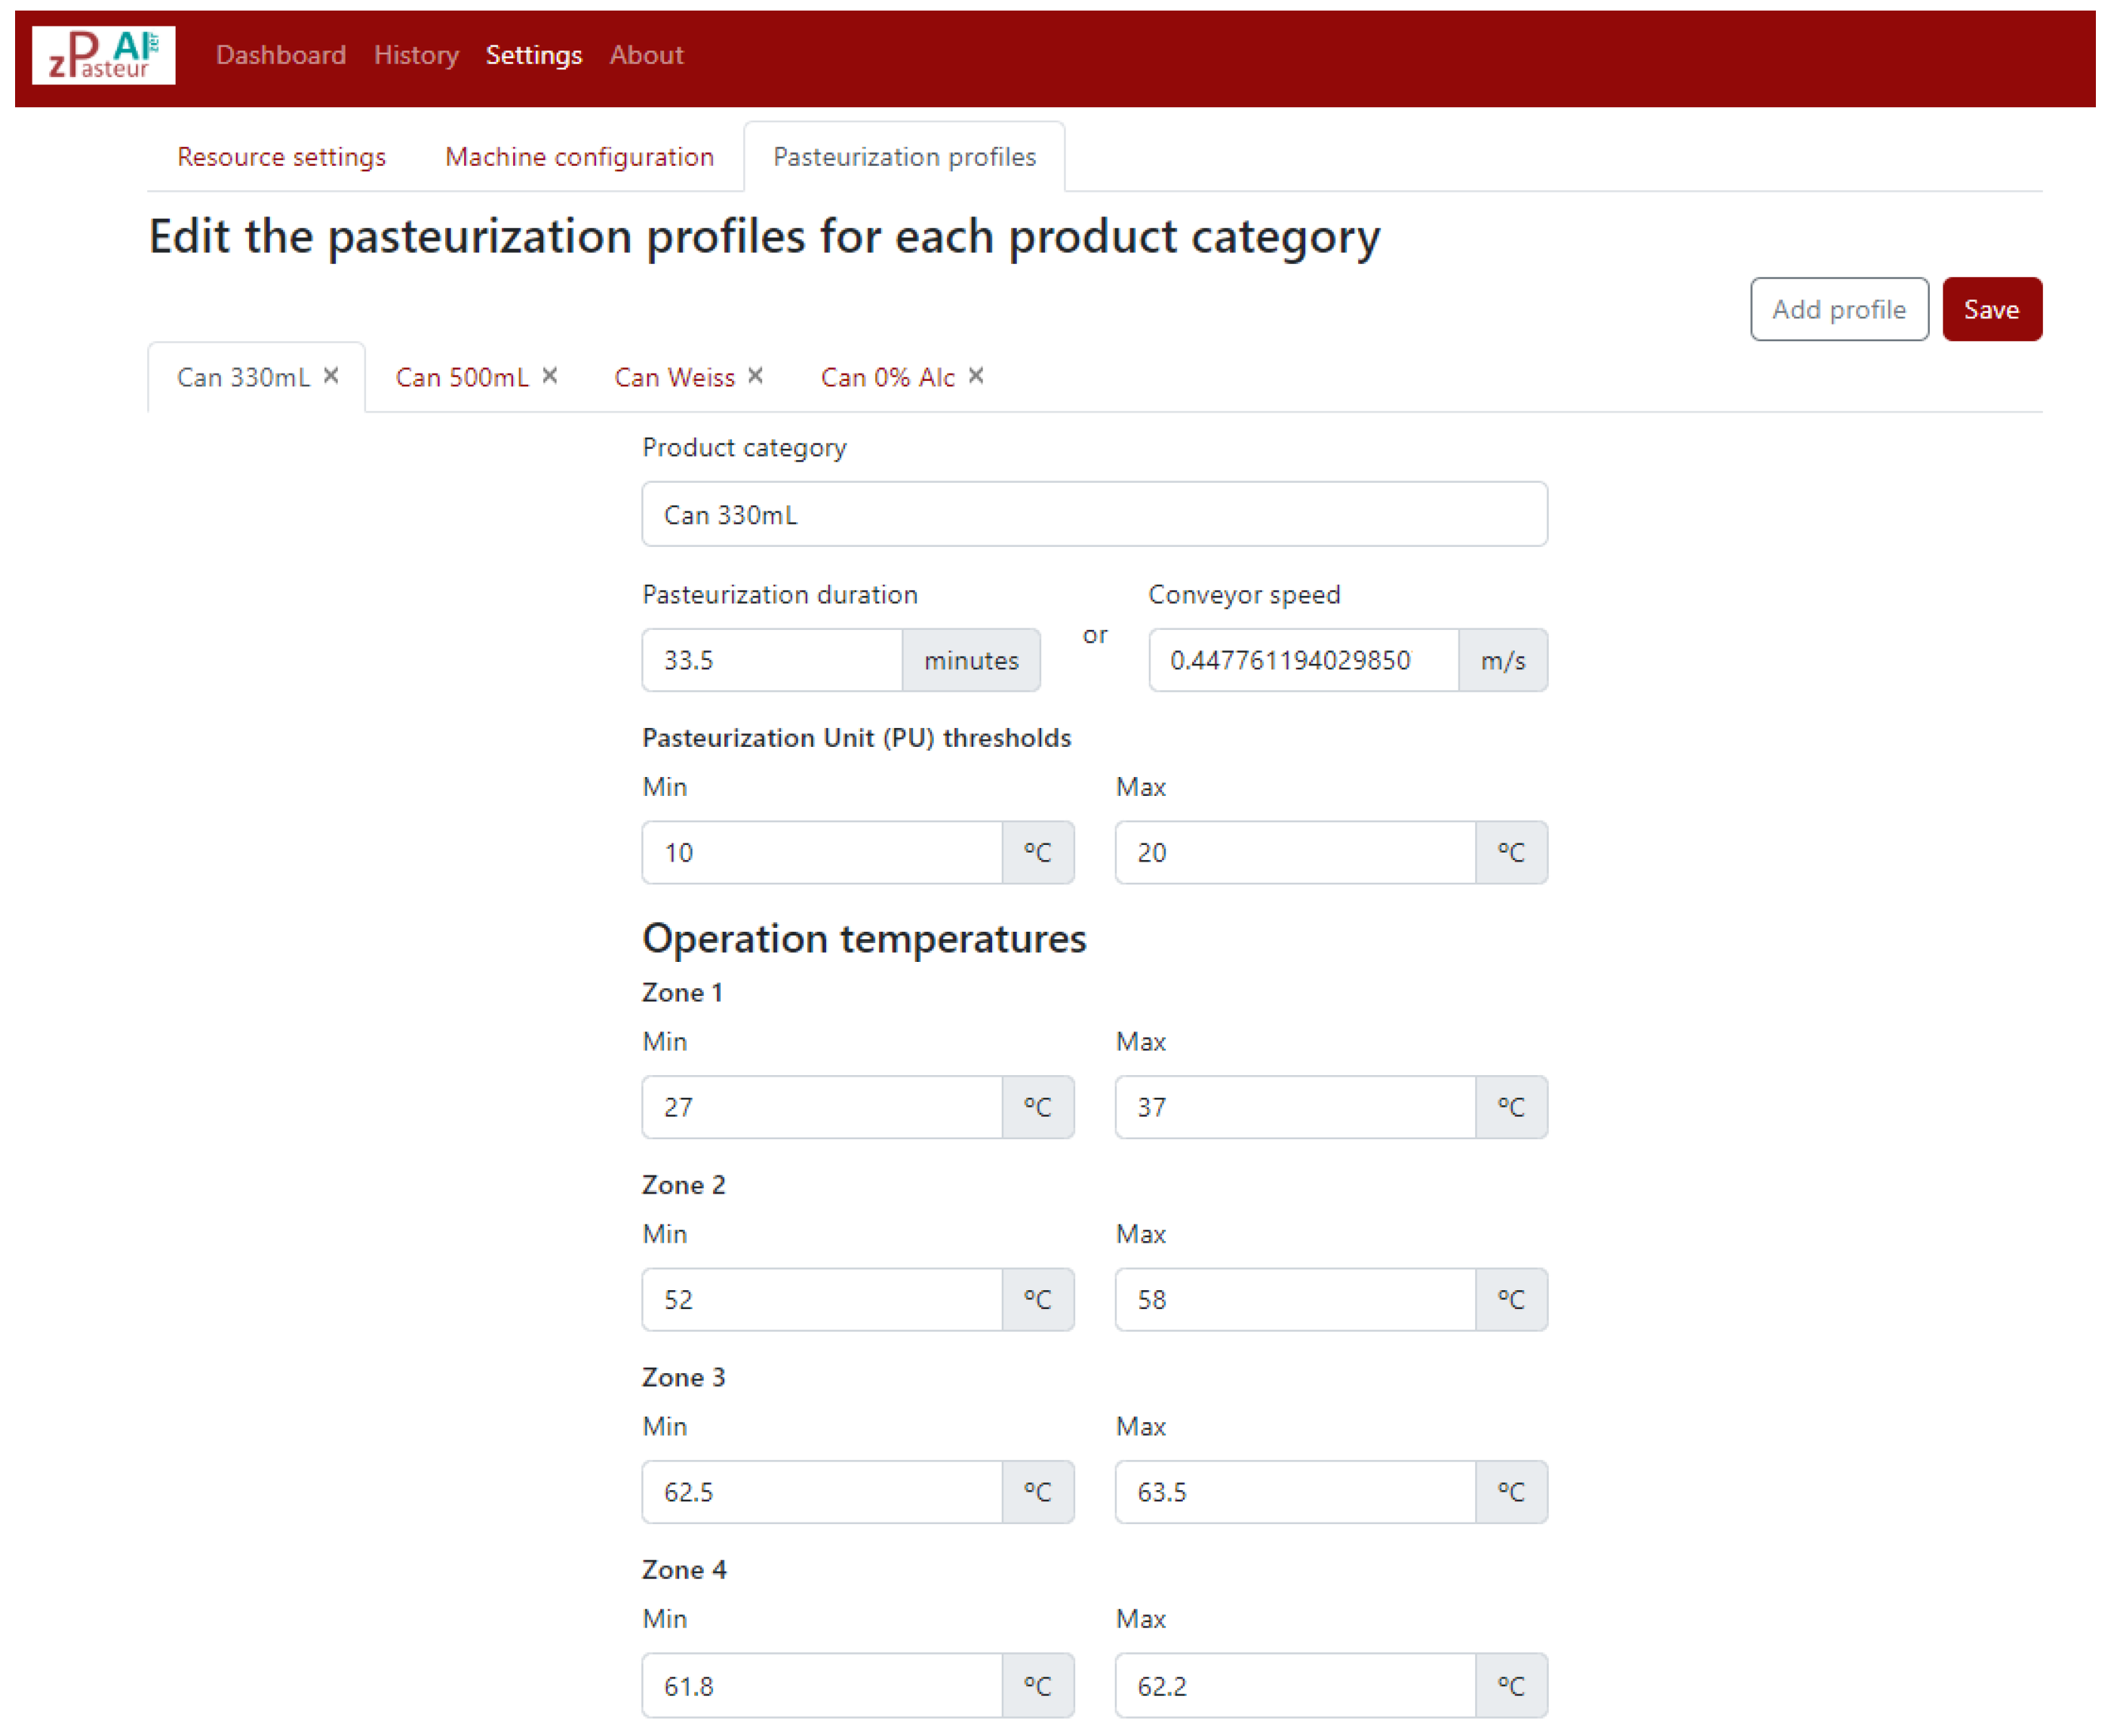Edit the Zone 3 Min temperature field
The height and width of the screenshot is (1736, 2114).
click(821, 1491)
